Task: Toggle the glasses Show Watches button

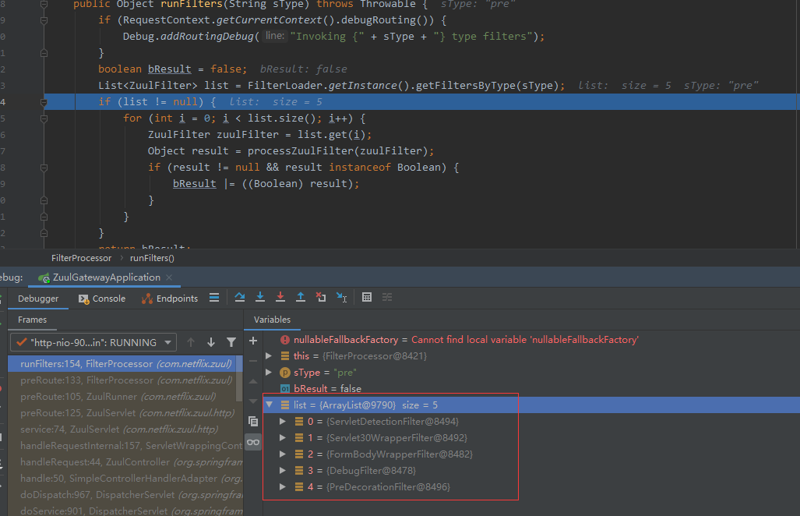Action: (252, 442)
